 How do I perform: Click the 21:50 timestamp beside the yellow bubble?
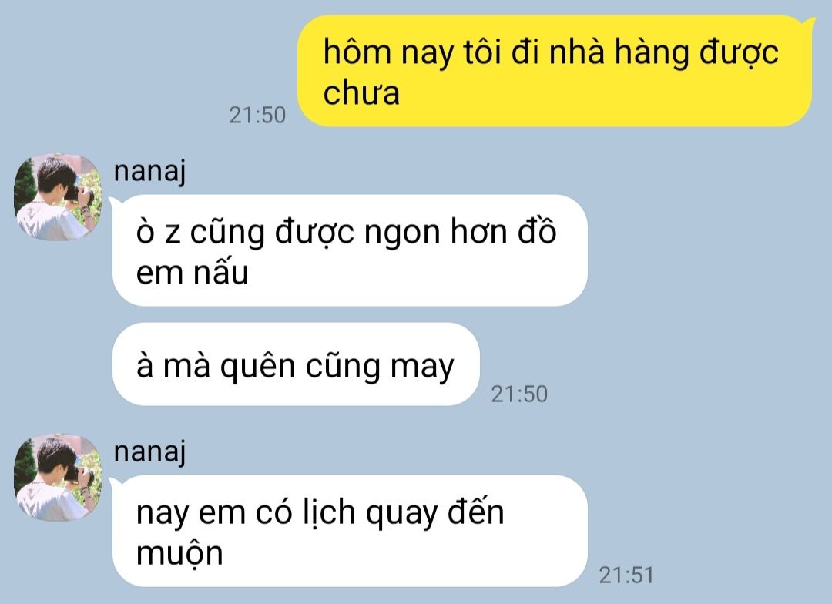pyautogui.click(x=257, y=115)
